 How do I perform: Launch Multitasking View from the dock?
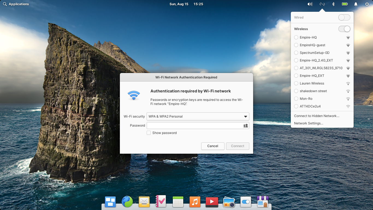110,202
